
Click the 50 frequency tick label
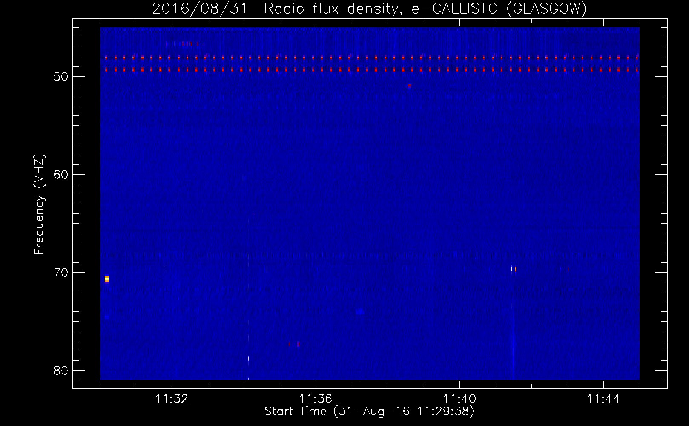point(61,77)
